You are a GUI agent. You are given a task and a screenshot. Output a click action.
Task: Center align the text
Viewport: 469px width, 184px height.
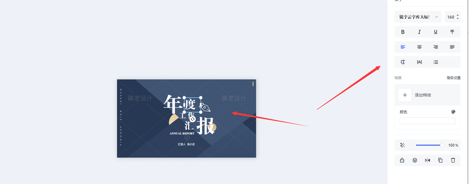click(x=419, y=47)
